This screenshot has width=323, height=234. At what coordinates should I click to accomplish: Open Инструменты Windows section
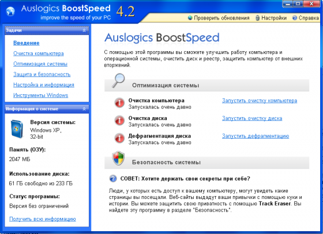(x=40, y=95)
